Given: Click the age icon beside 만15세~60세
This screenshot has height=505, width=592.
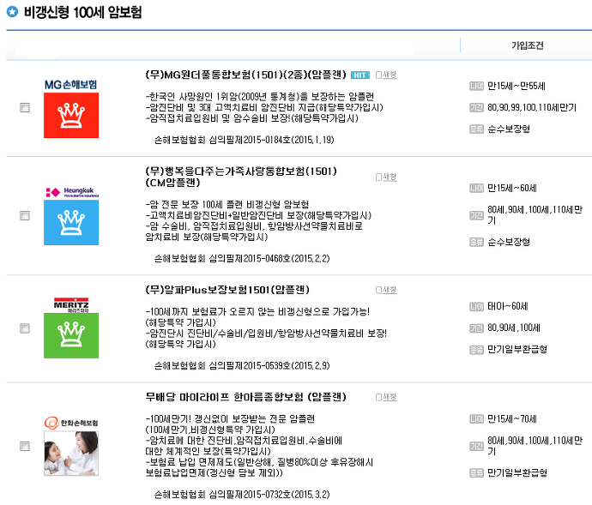Looking at the screenshot, I should 476,188.
